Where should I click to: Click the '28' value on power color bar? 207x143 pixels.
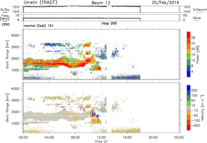click(193, 38)
